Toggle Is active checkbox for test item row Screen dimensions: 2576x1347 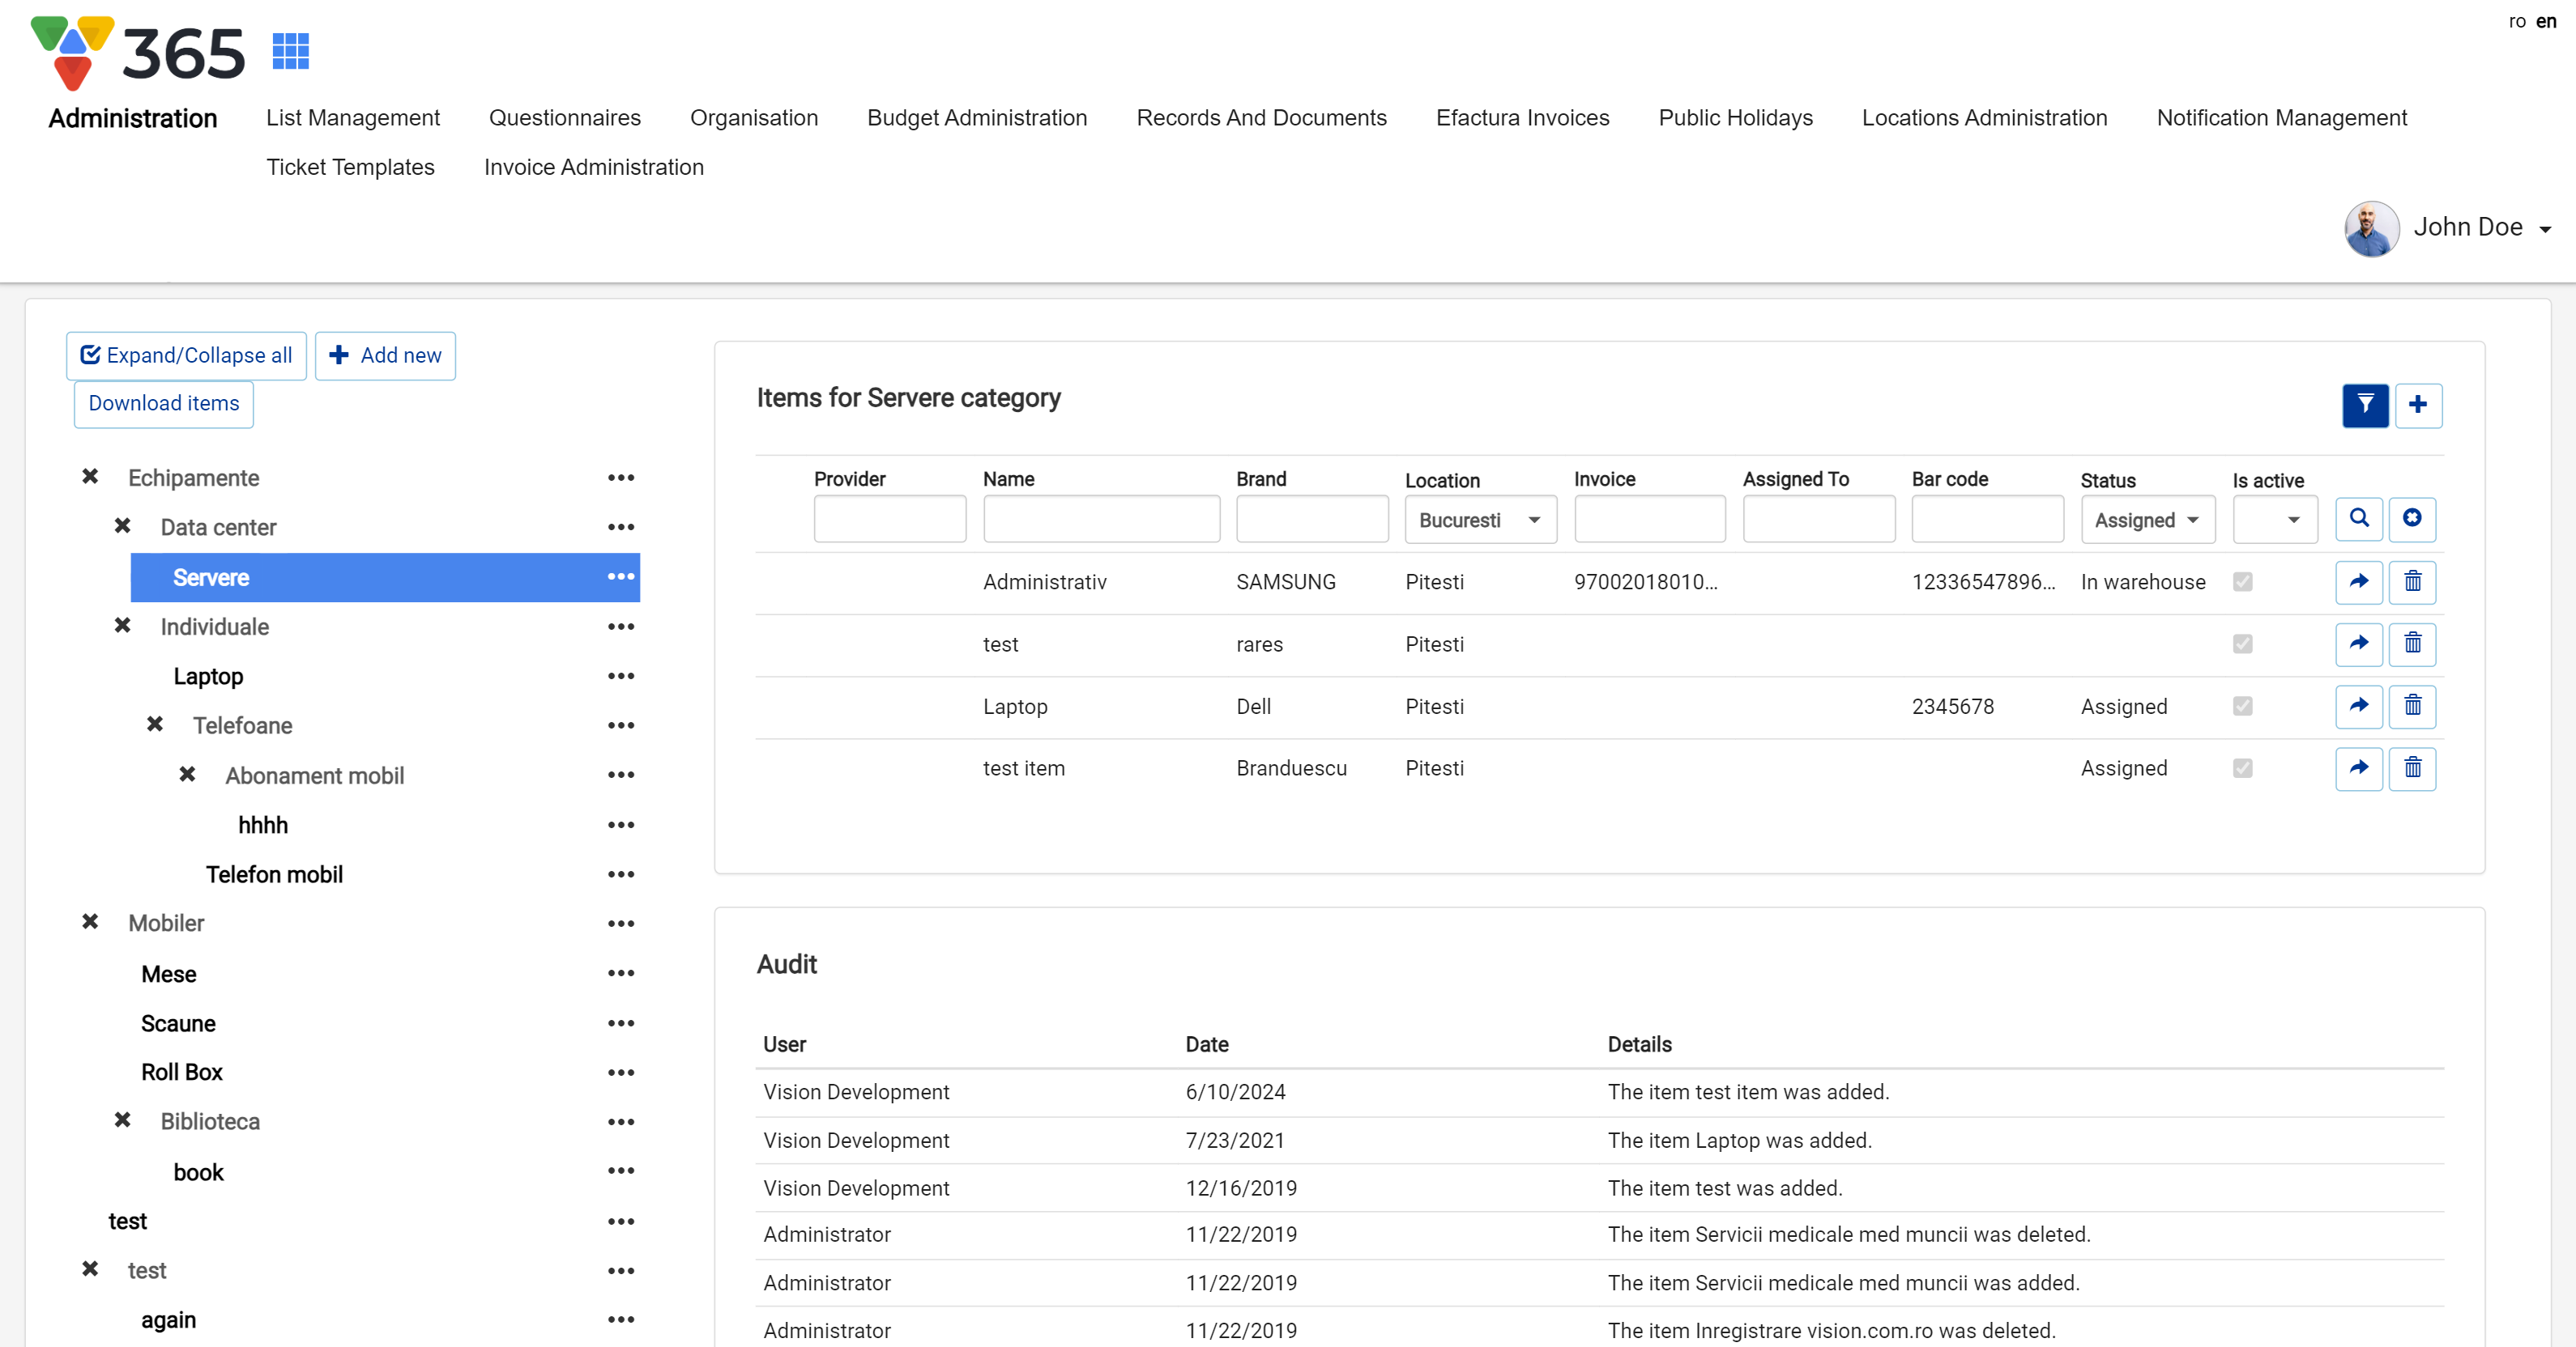coord(2242,768)
